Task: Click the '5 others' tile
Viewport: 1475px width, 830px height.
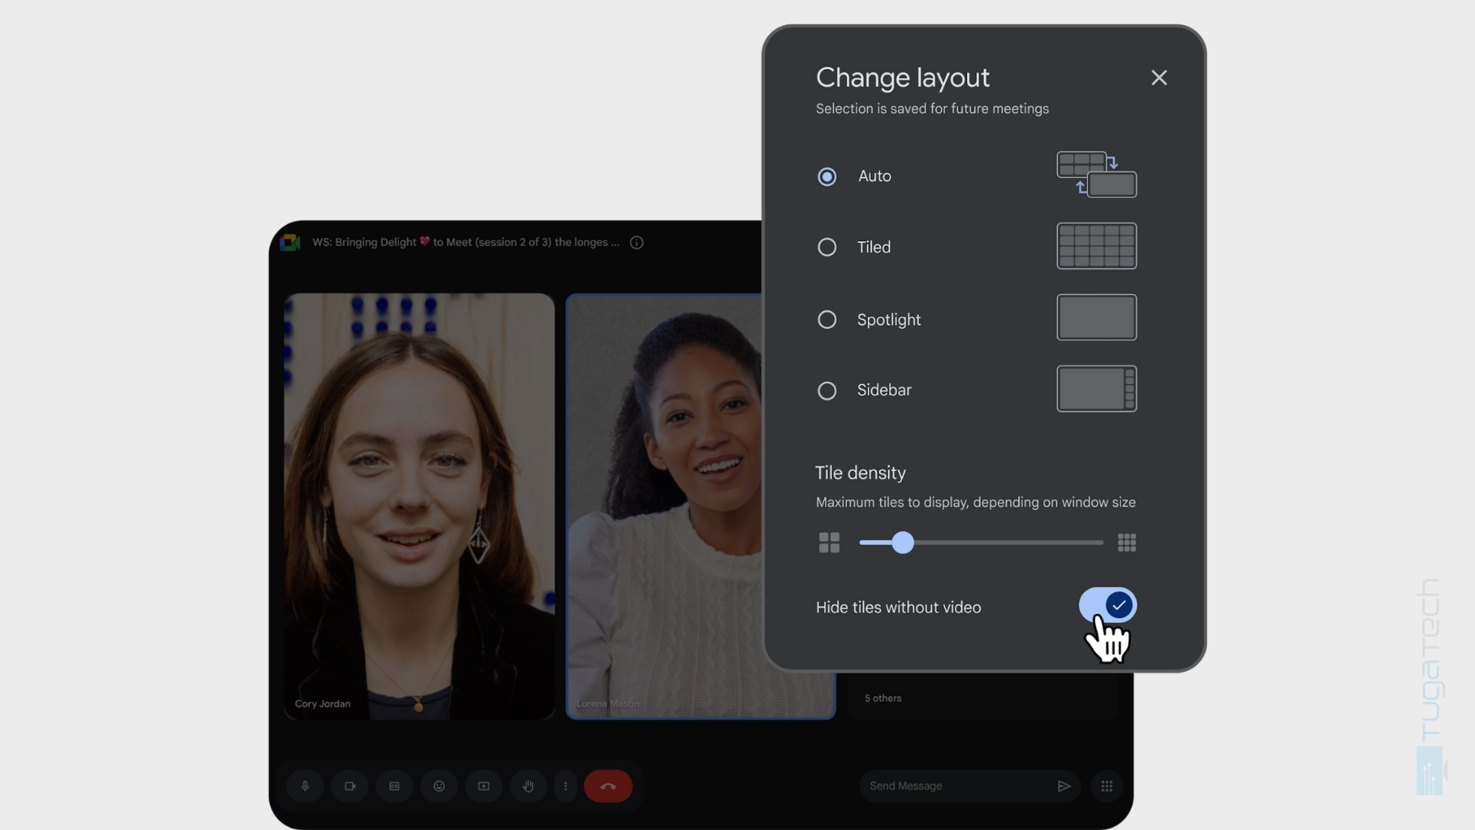Action: 982,698
